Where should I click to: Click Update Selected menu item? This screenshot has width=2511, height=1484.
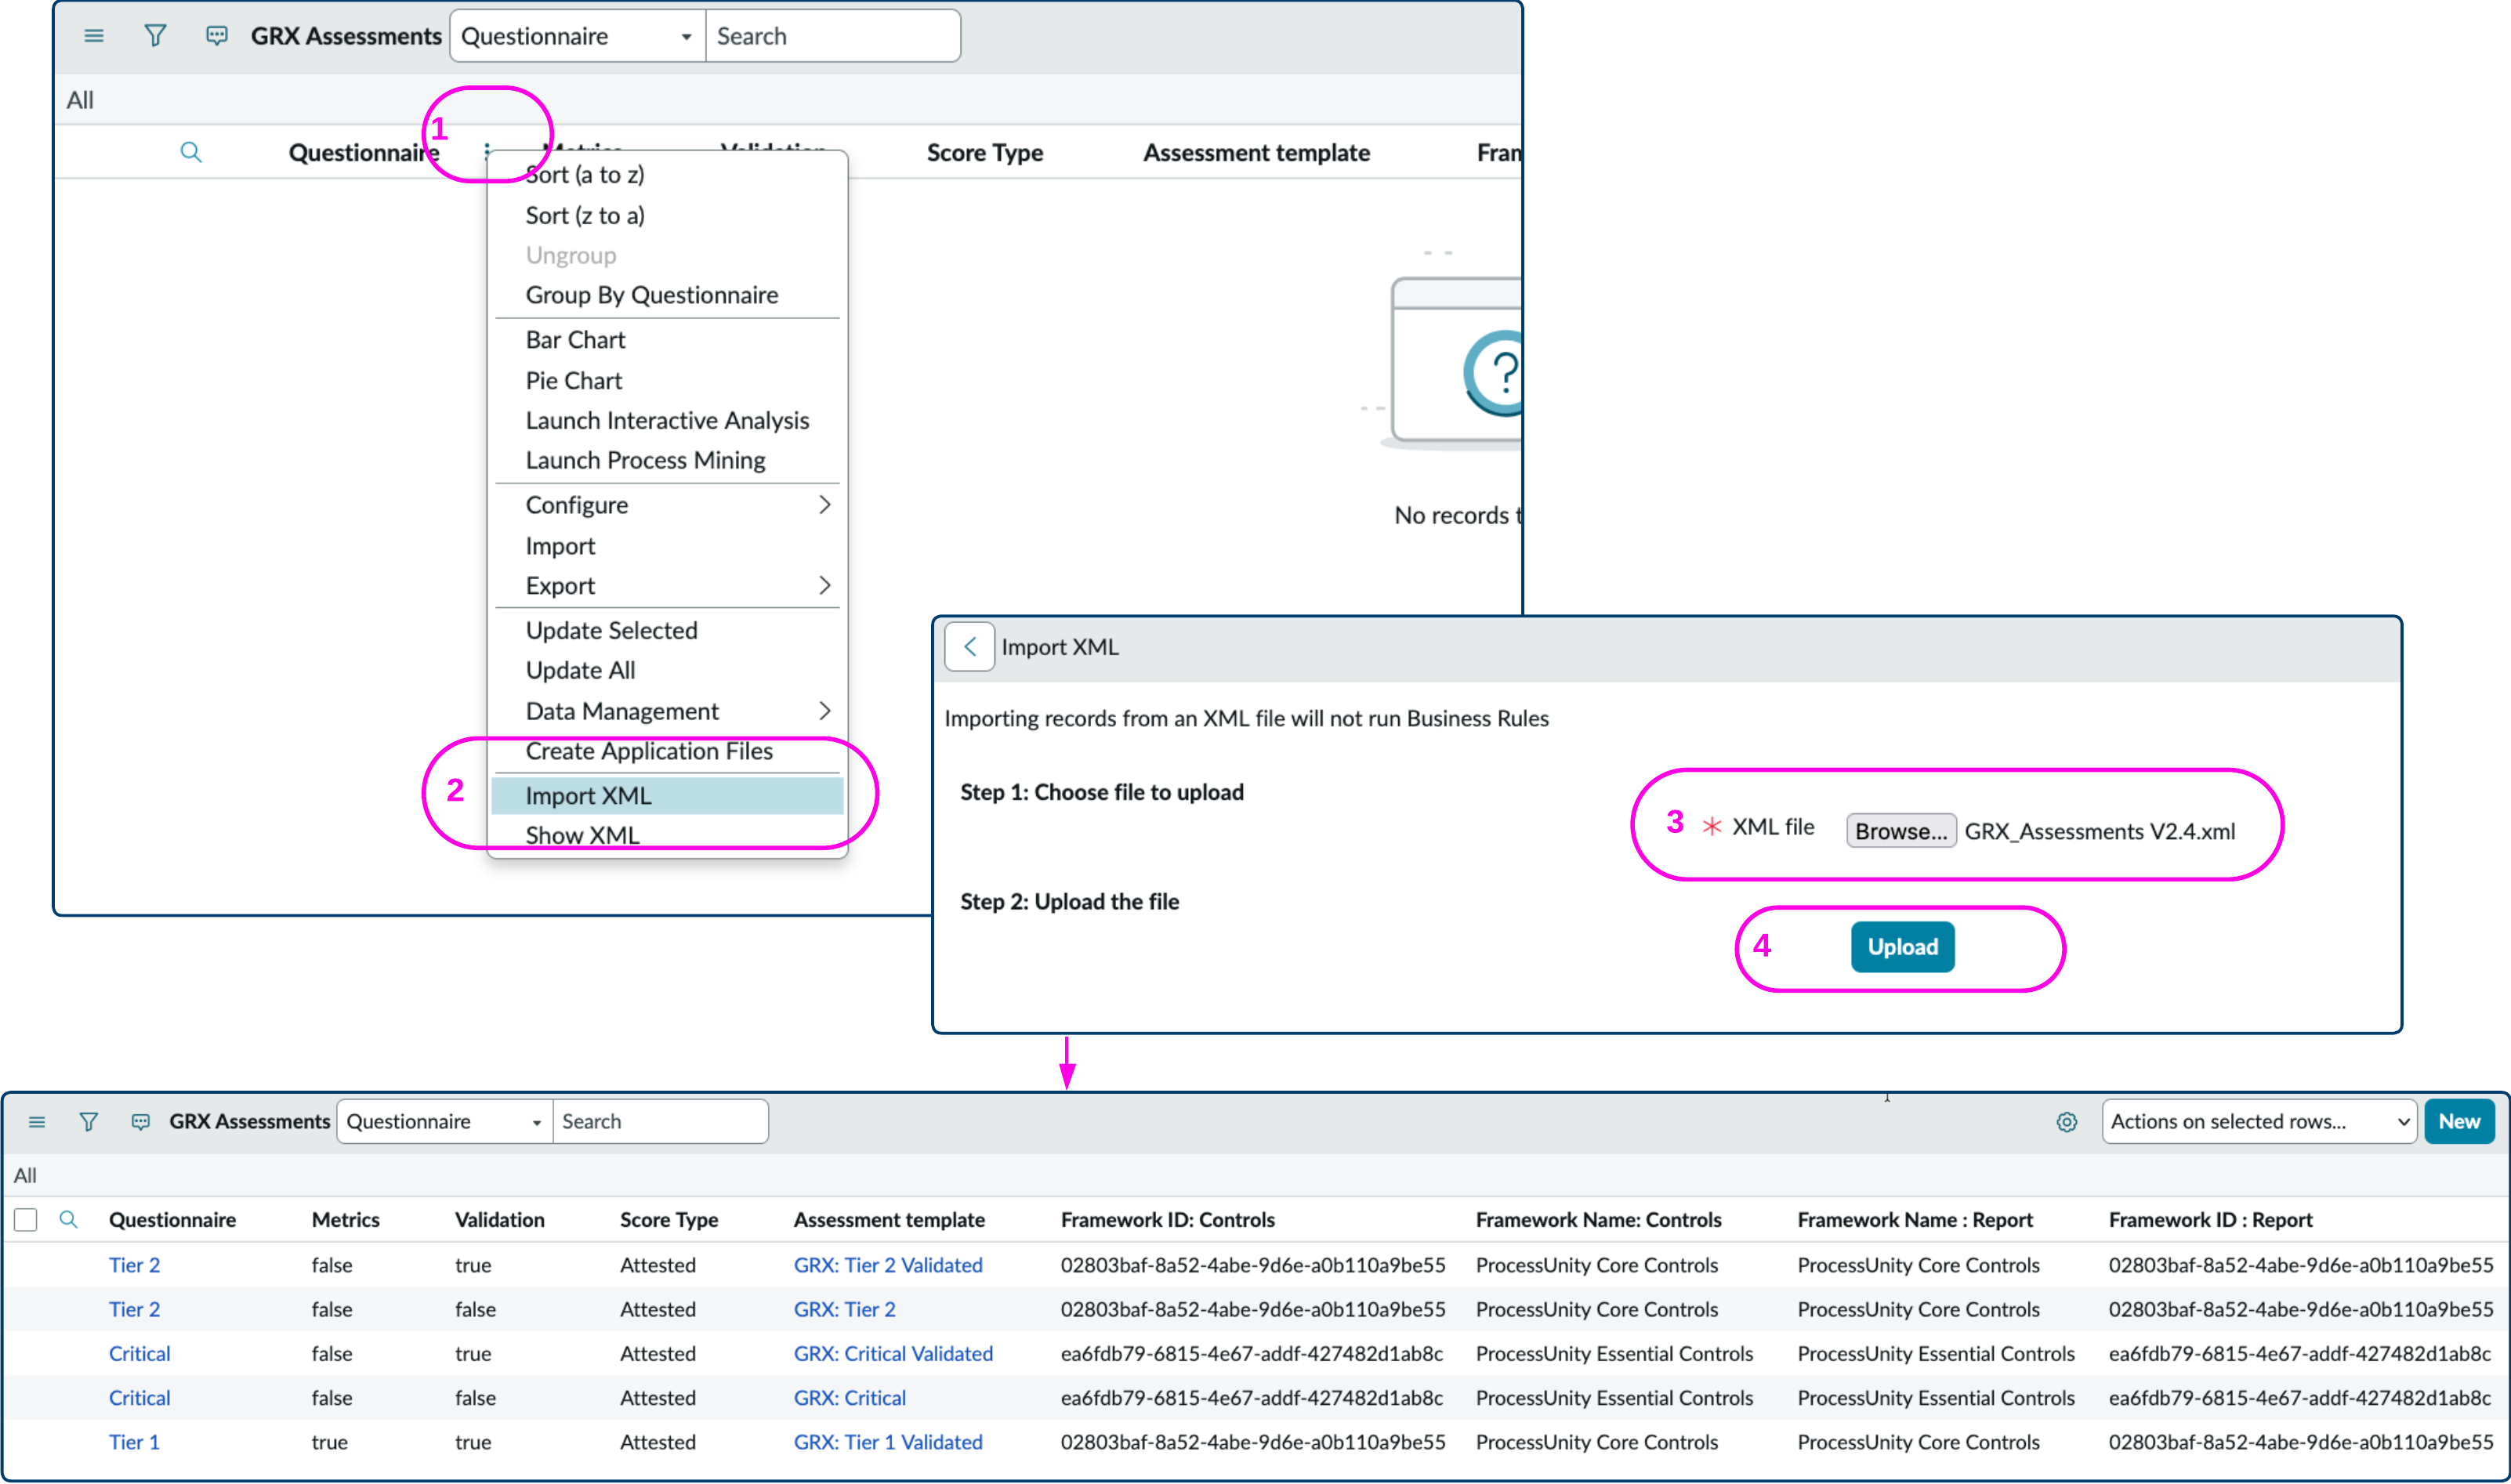tap(611, 631)
